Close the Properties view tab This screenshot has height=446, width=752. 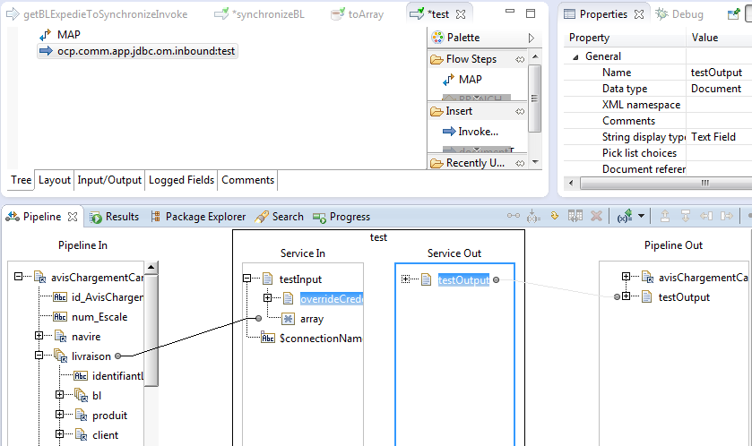639,14
